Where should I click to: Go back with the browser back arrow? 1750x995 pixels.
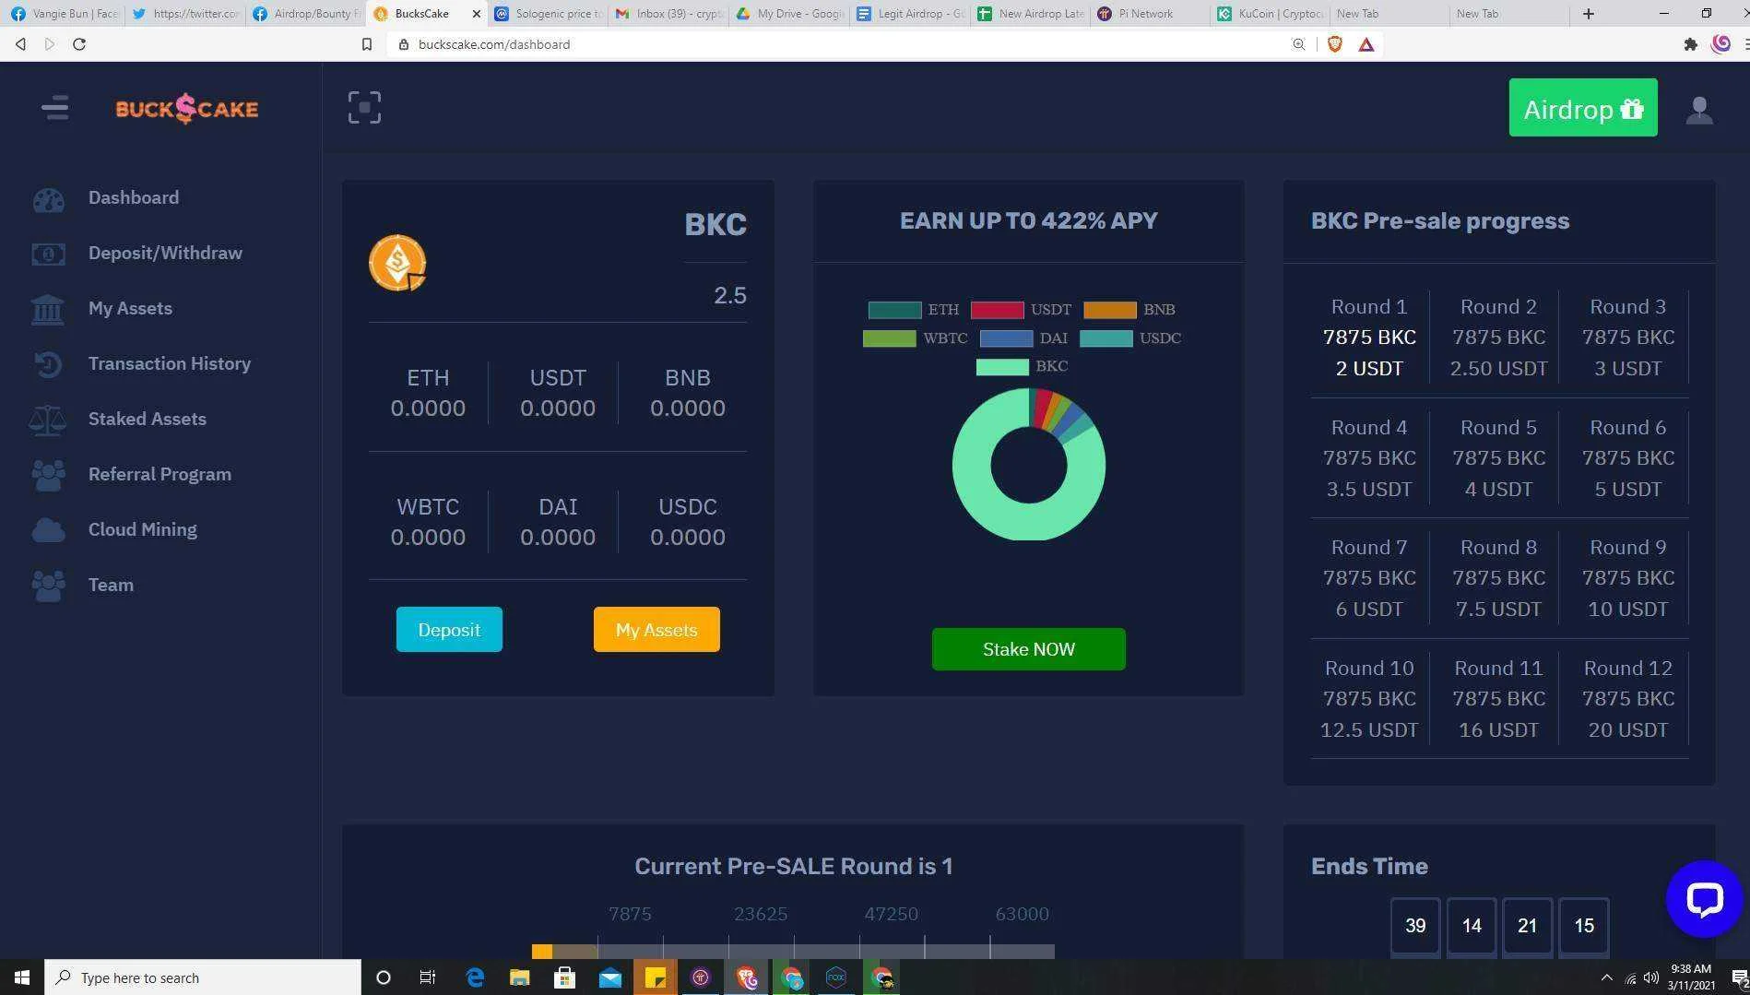click(20, 44)
